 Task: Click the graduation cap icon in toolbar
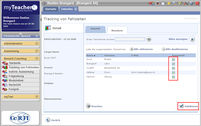coord(157,3)
